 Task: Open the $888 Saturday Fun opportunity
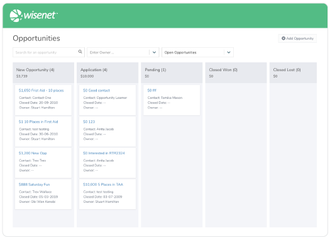34,185
